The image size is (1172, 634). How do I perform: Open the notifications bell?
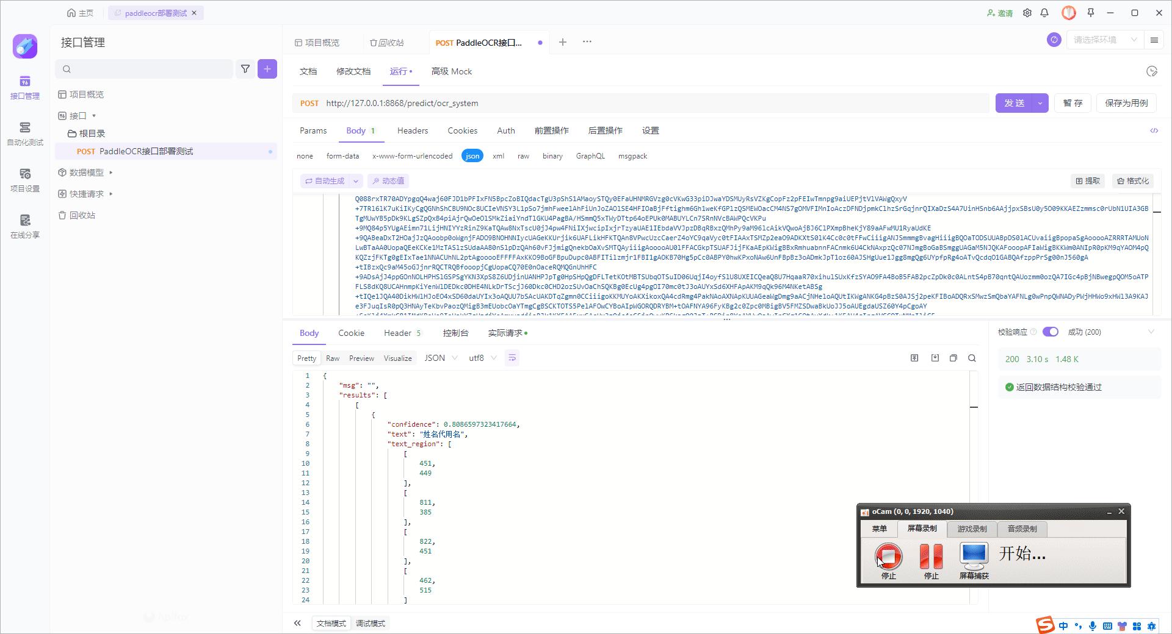click(1044, 13)
